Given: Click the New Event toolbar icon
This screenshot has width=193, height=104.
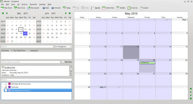Looking at the screenshot, I should (2, 8).
